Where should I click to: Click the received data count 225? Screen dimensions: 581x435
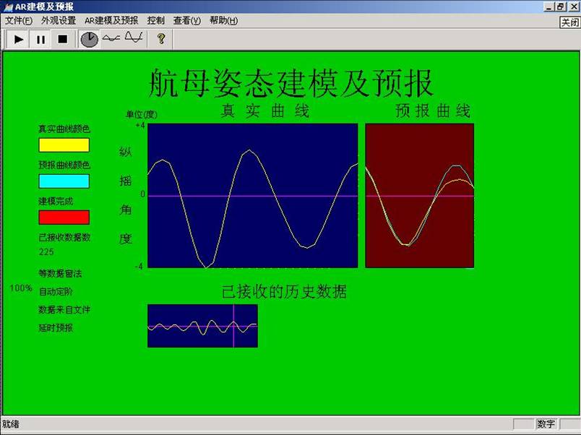[46, 252]
